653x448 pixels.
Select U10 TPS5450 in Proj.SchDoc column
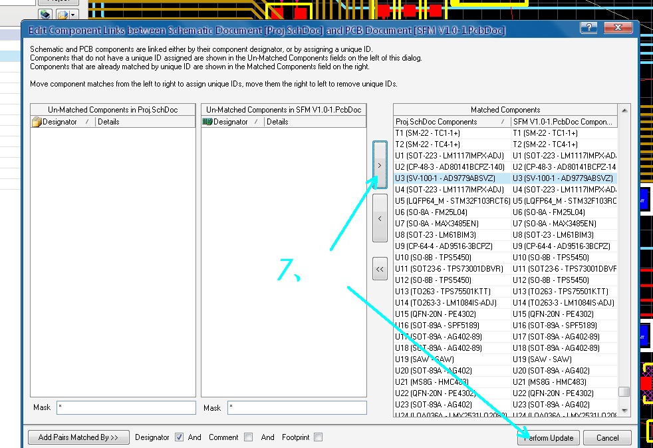click(452, 258)
